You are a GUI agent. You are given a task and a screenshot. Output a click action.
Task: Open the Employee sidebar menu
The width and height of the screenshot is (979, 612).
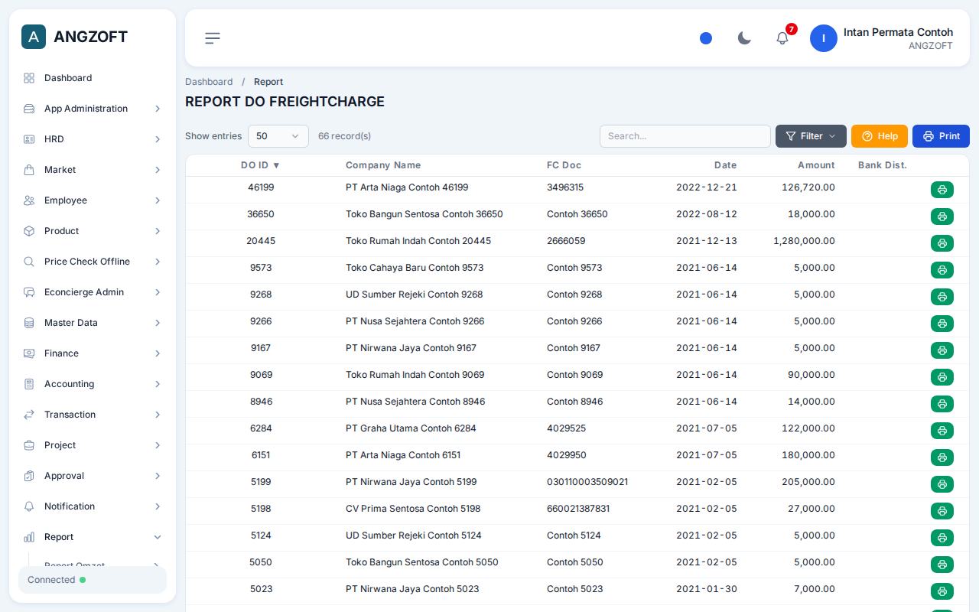pos(93,200)
